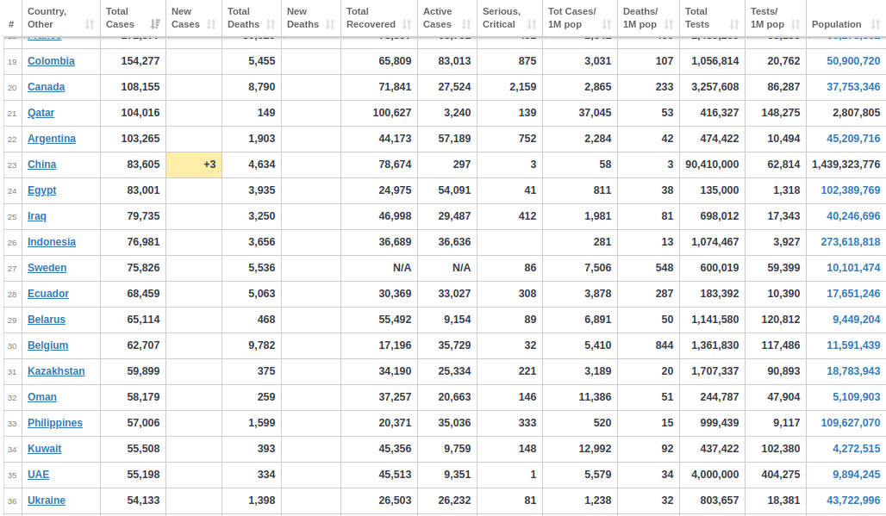
Task: Open the Egypt country link
Action: click(42, 190)
